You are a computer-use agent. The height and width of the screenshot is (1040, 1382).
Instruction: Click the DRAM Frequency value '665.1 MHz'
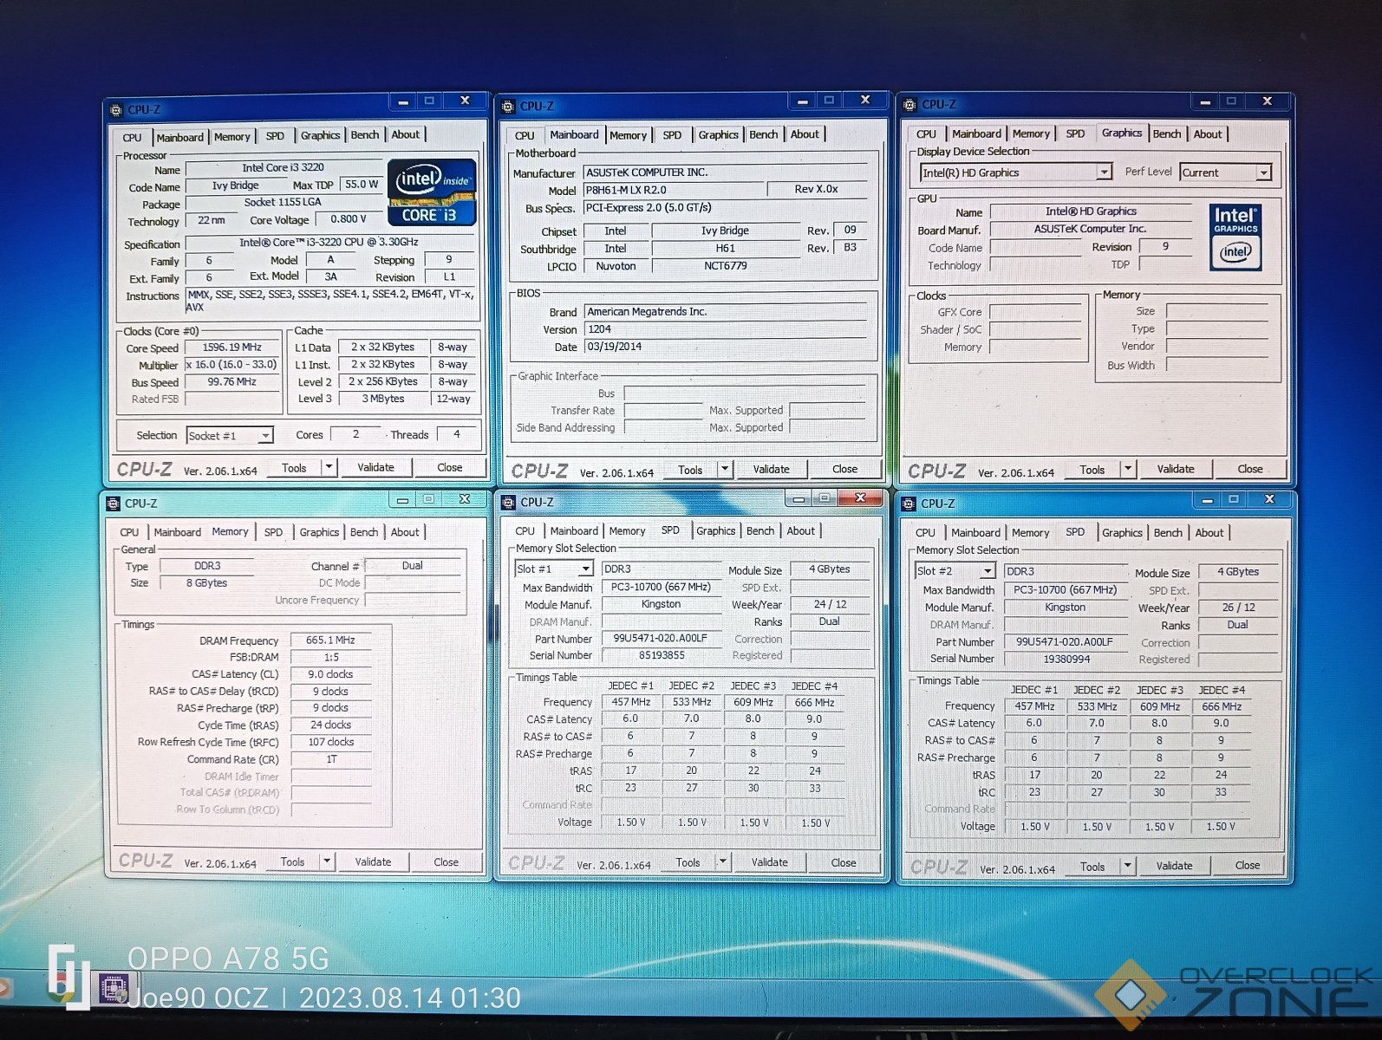[x=330, y=640]
